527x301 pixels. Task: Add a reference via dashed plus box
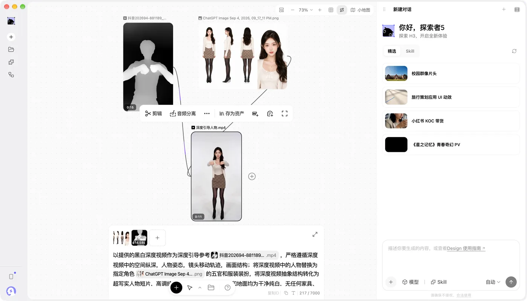click(157, 238)
